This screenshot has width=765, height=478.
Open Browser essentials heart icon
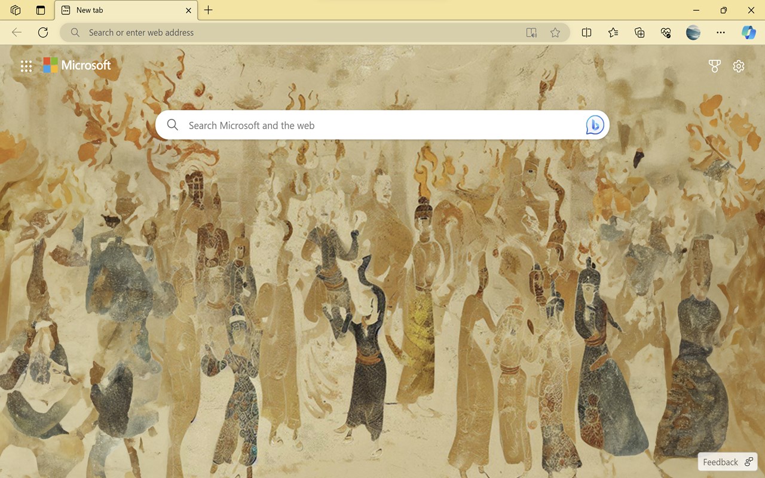(666, 33)
